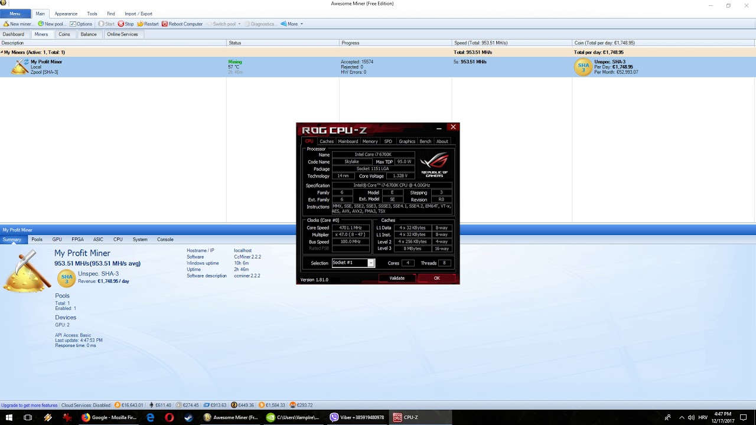This screenshot has height=425, width=756.
Task: Click the New miner toolbar icon
Action: click(x=6, y=24)
